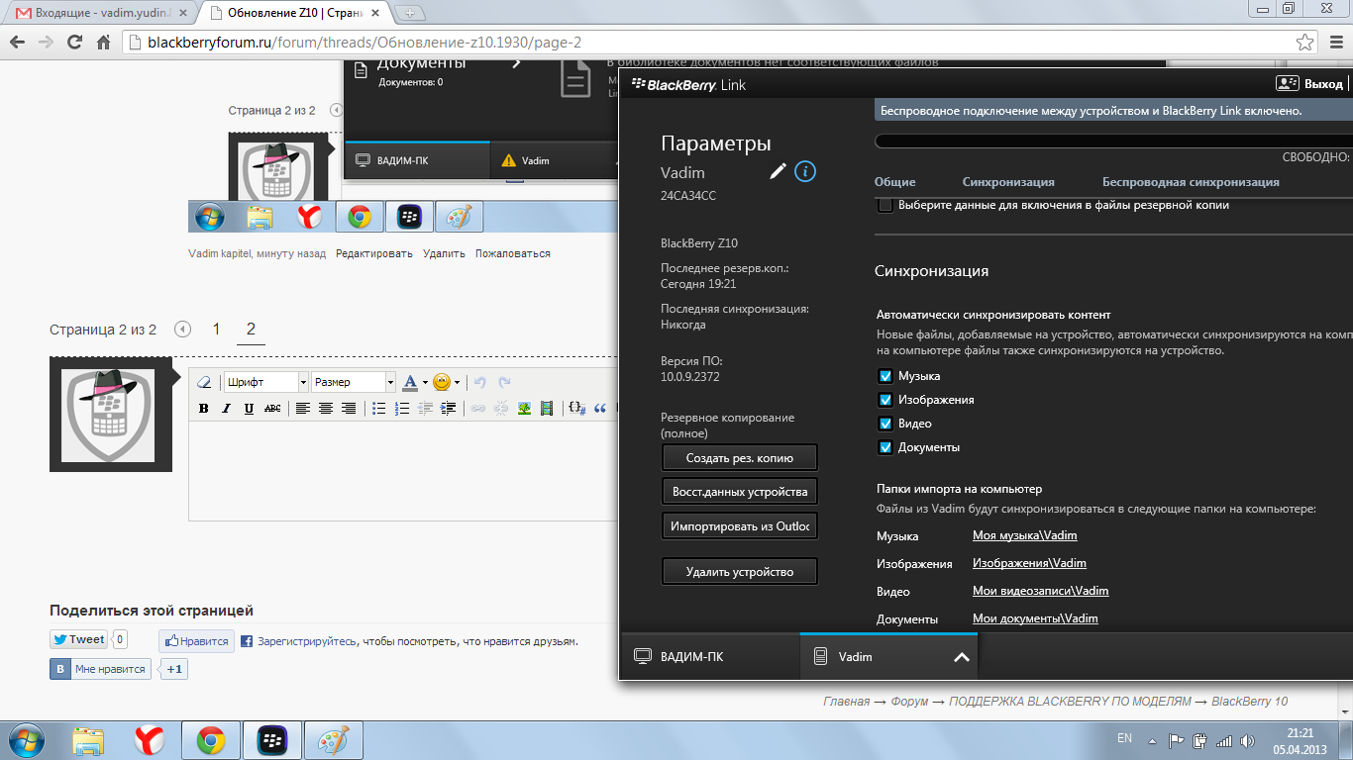1353x760 pixels.
Task: Open the Шрифт font dropdown
Action: (265, 382)
